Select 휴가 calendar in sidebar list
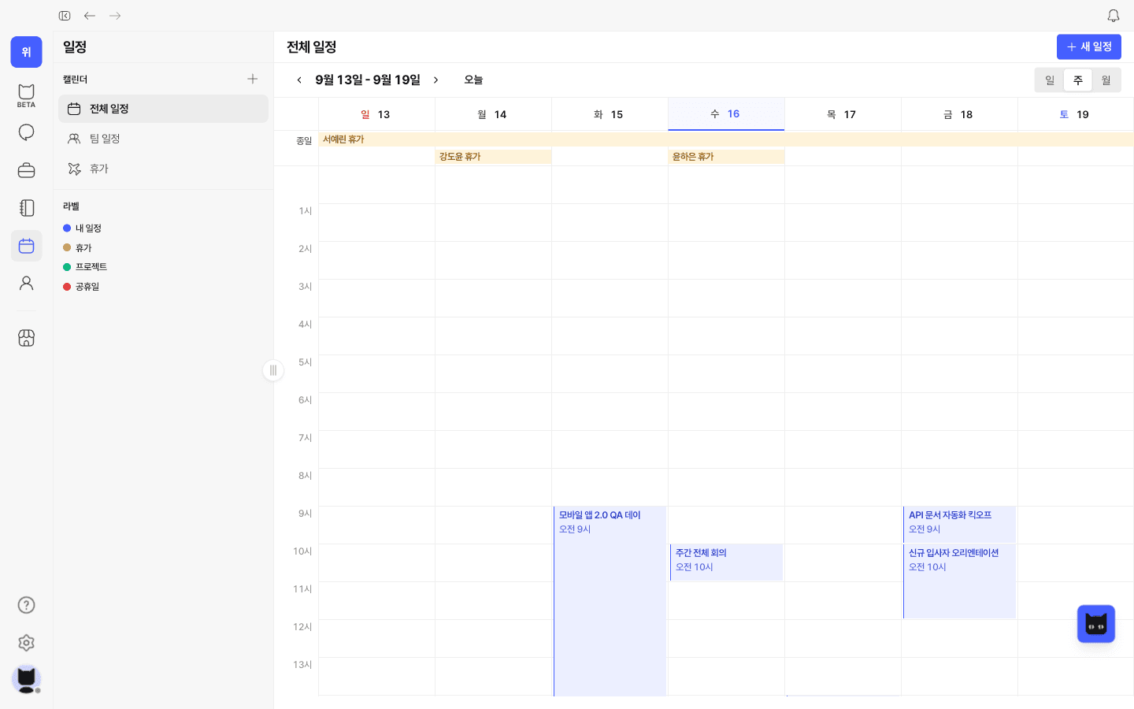The width and height of the screenshot is (1134, 709). 163,169
